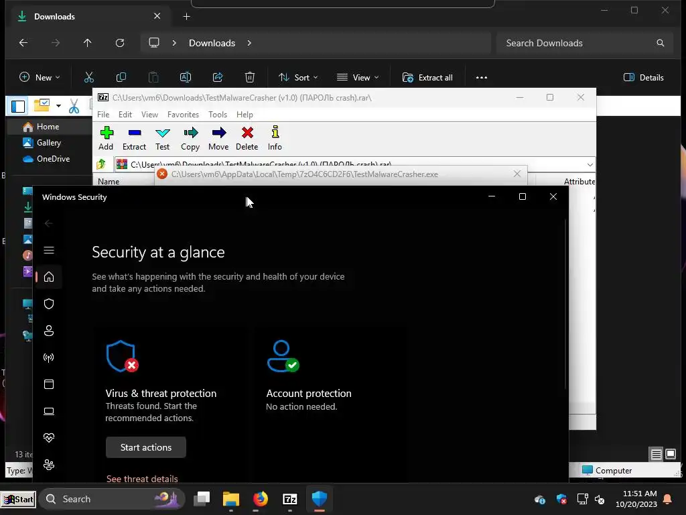The height and width of the screenshot is (515, 686).
Task: Click Explorer up directory arrow
Action: click(88, 43)
